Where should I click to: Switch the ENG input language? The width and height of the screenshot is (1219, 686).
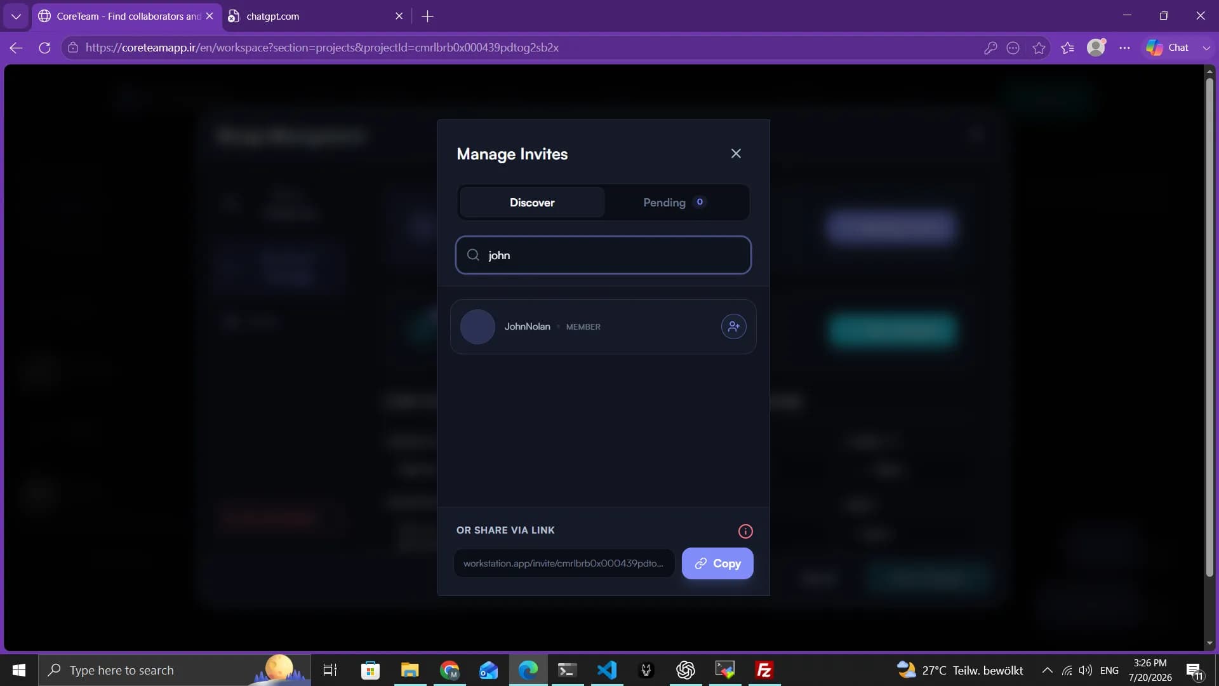[1109, 670]
